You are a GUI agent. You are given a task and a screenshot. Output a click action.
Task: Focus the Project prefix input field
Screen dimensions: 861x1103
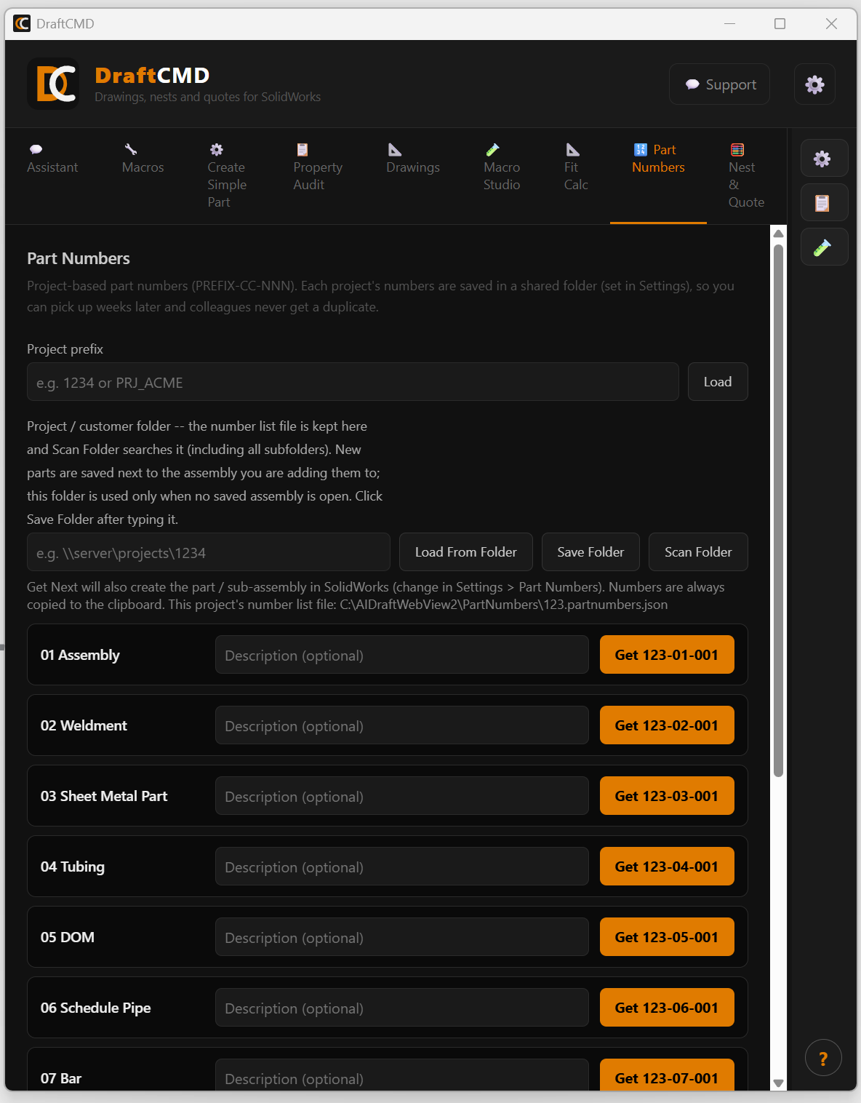[353, 382]
